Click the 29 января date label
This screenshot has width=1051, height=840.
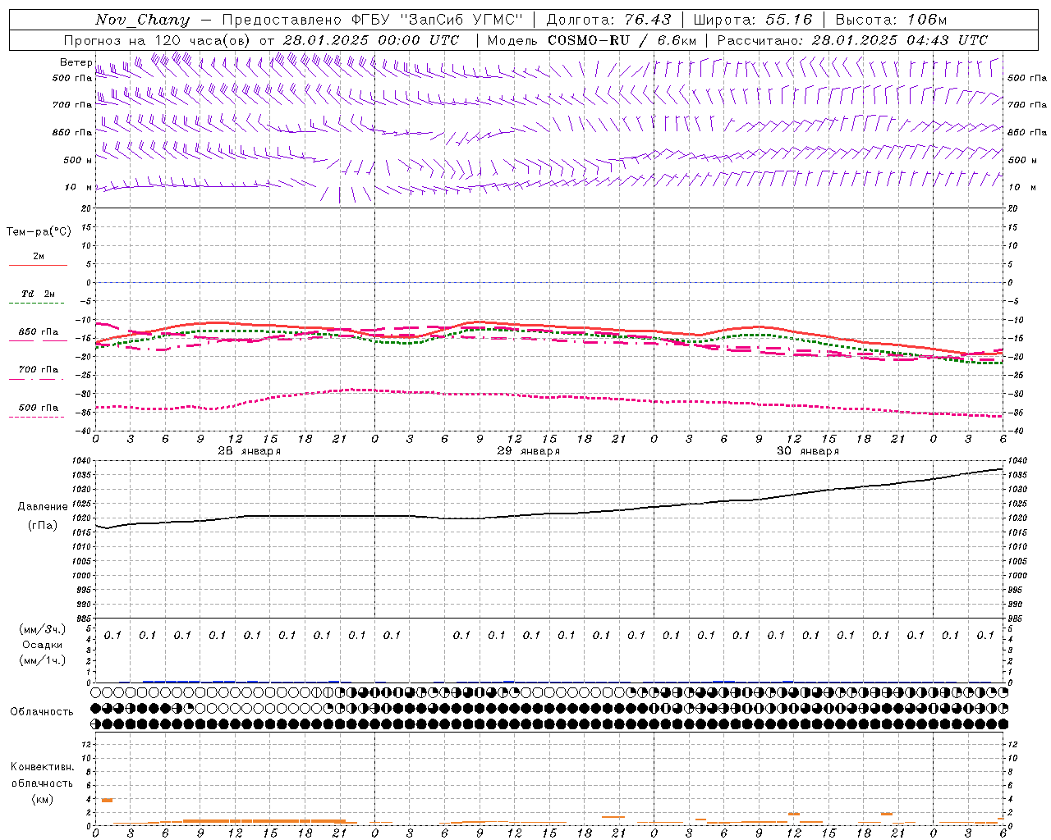528,451
